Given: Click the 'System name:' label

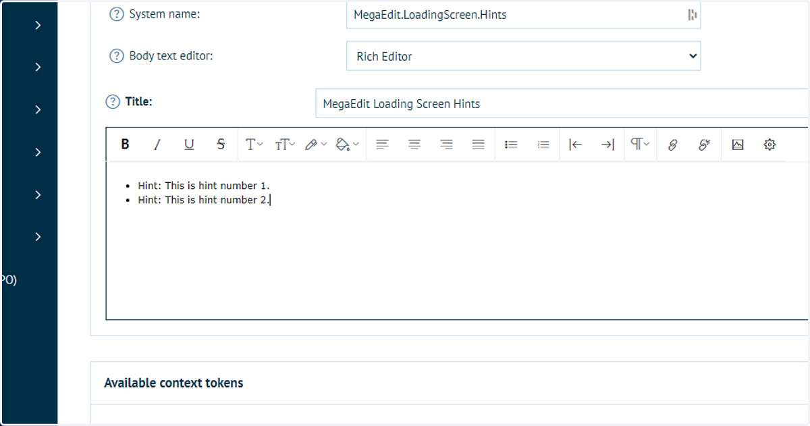Looking at the screenshot, I should pos(165,14).
